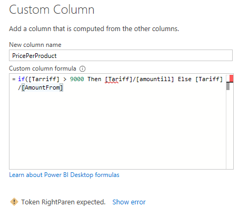Click the 9000 value in the formula
This screenshot has width=239, height=217.
[77, 79]
